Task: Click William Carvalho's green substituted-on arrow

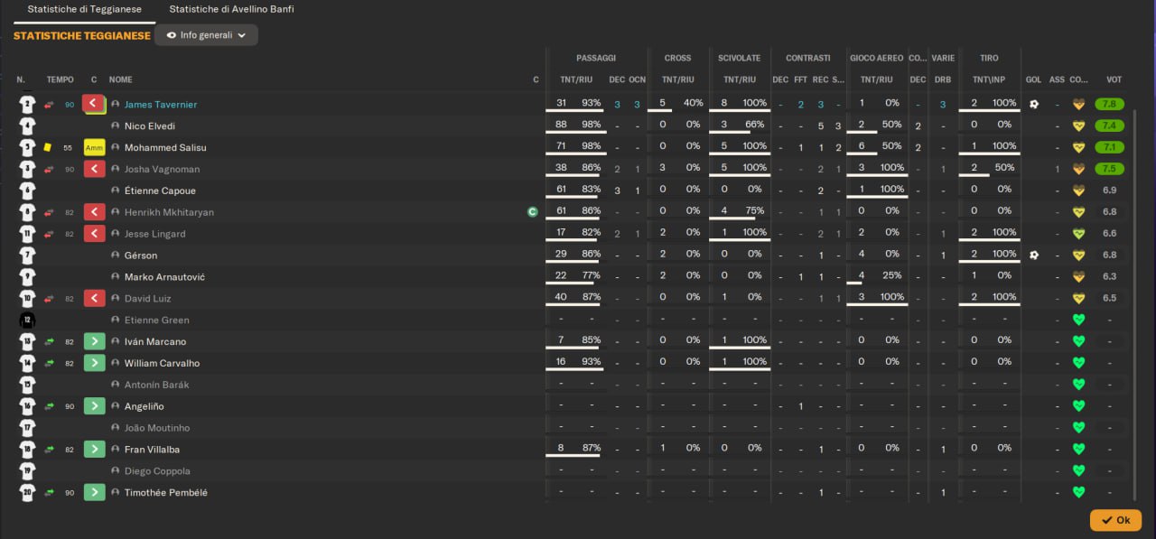Action: (93, 363)
